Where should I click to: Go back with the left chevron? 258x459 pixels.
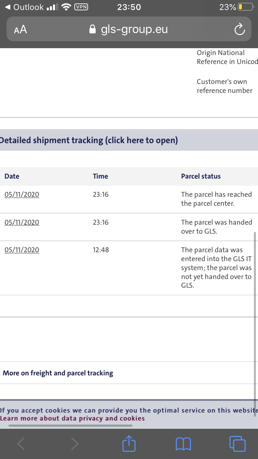21,444
